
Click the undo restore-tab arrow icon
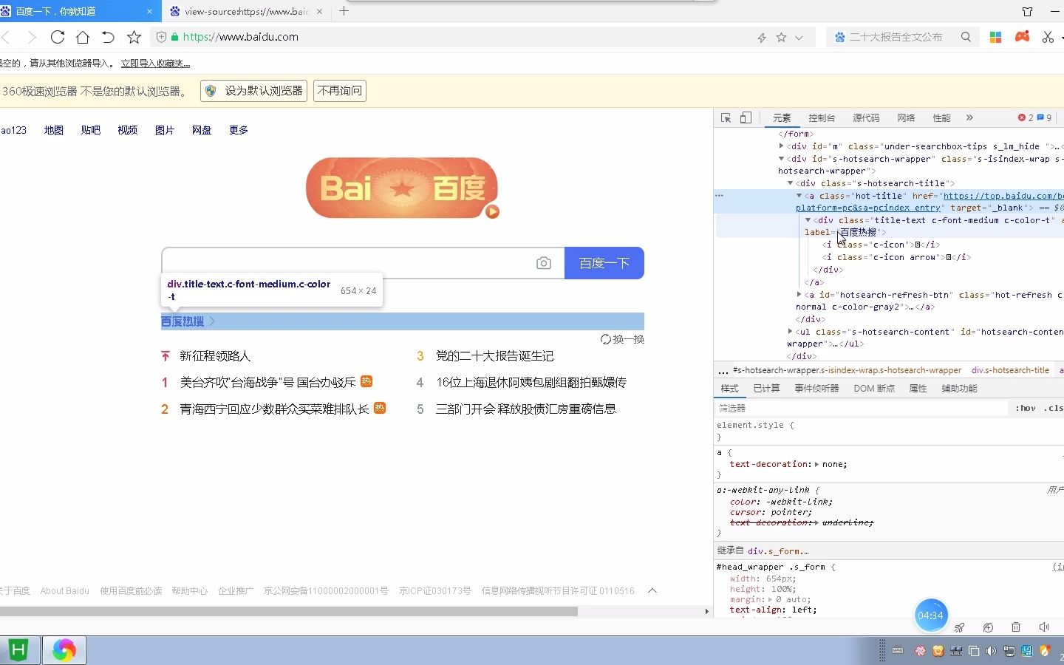108,37
